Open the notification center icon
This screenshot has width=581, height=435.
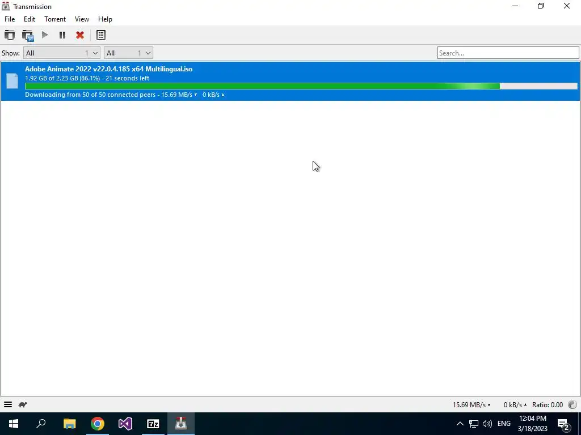point(563,424)
